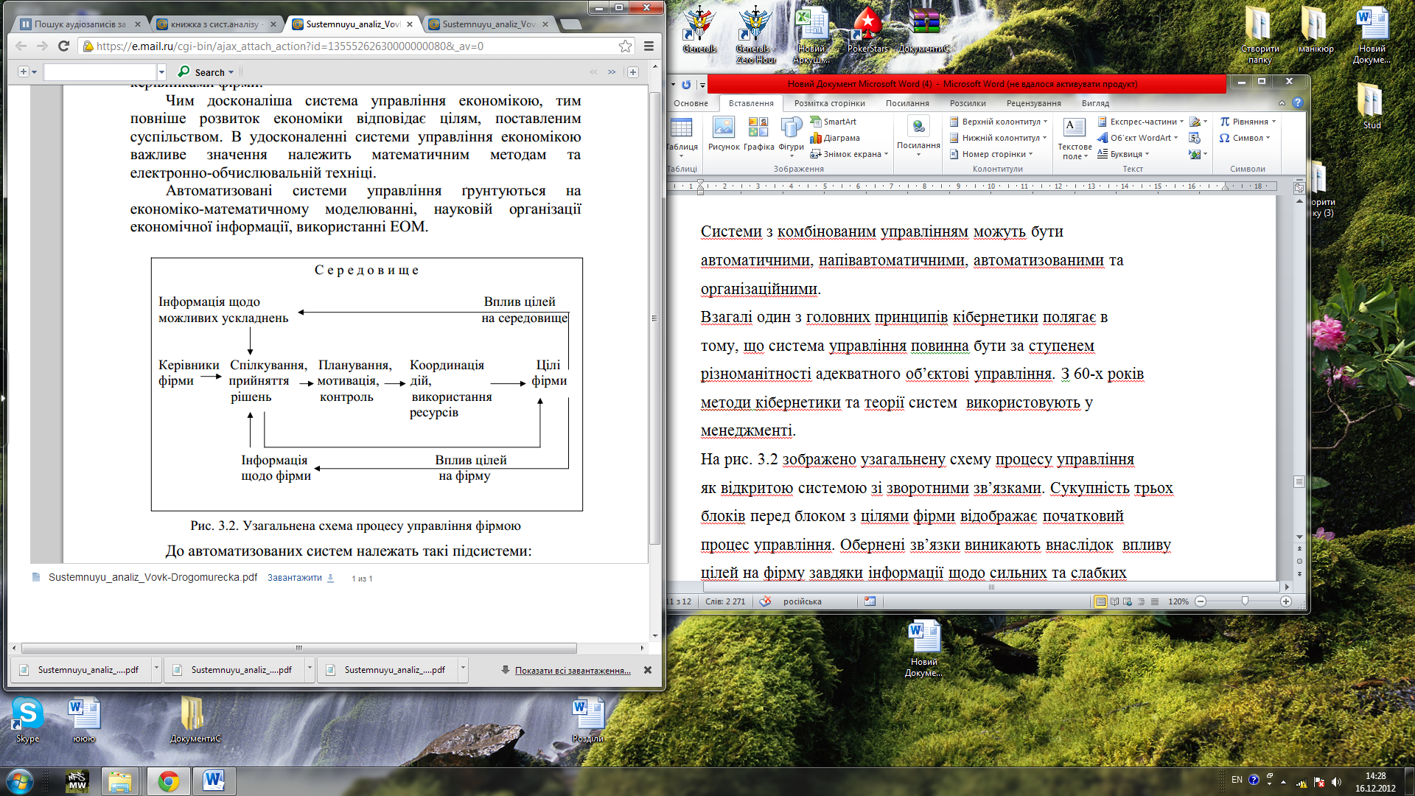Click the zoom in plus button

pyautogui.click(x=1286, y=601)
